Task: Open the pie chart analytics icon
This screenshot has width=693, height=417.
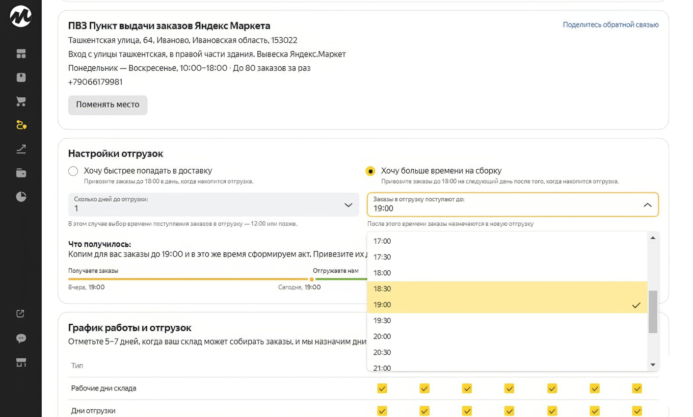Action: 21,197
